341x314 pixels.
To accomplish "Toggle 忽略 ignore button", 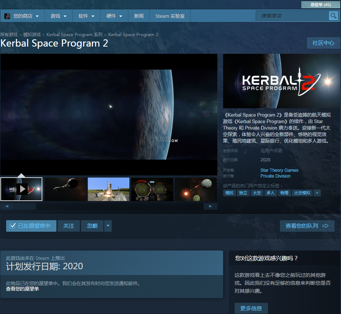I will pos(92,226).
